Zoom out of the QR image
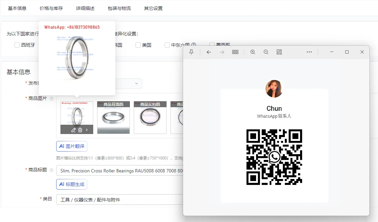This screenshot has width=378, height=222. [266, 52]
